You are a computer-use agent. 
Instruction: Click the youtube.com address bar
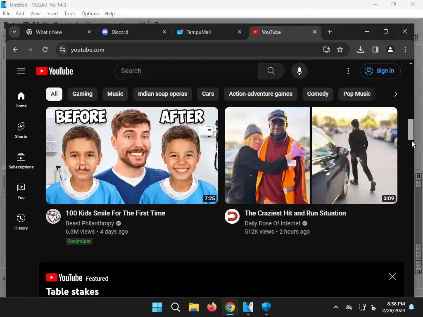pyautogui.click(x=189, y=50)
